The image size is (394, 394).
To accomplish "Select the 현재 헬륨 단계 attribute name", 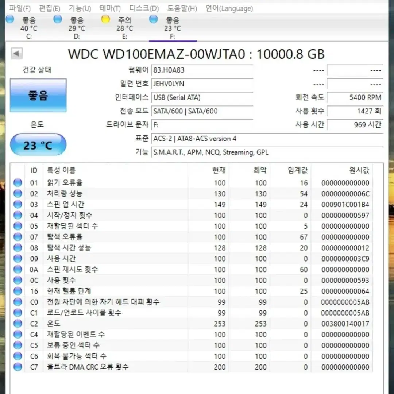I will pos(69,291).
